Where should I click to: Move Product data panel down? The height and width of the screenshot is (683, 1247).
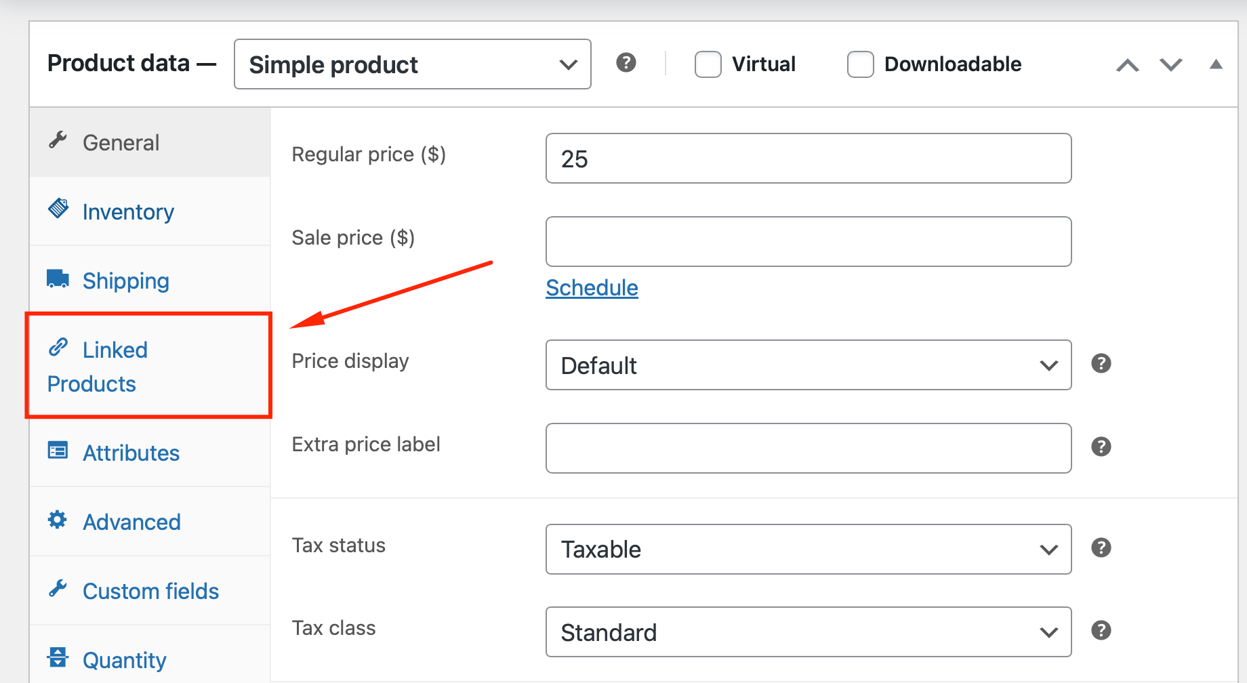(1171, 65)
